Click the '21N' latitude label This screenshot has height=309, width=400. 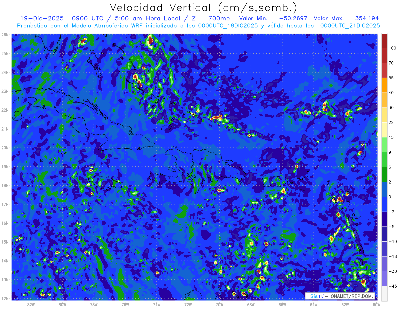(5, 129)
